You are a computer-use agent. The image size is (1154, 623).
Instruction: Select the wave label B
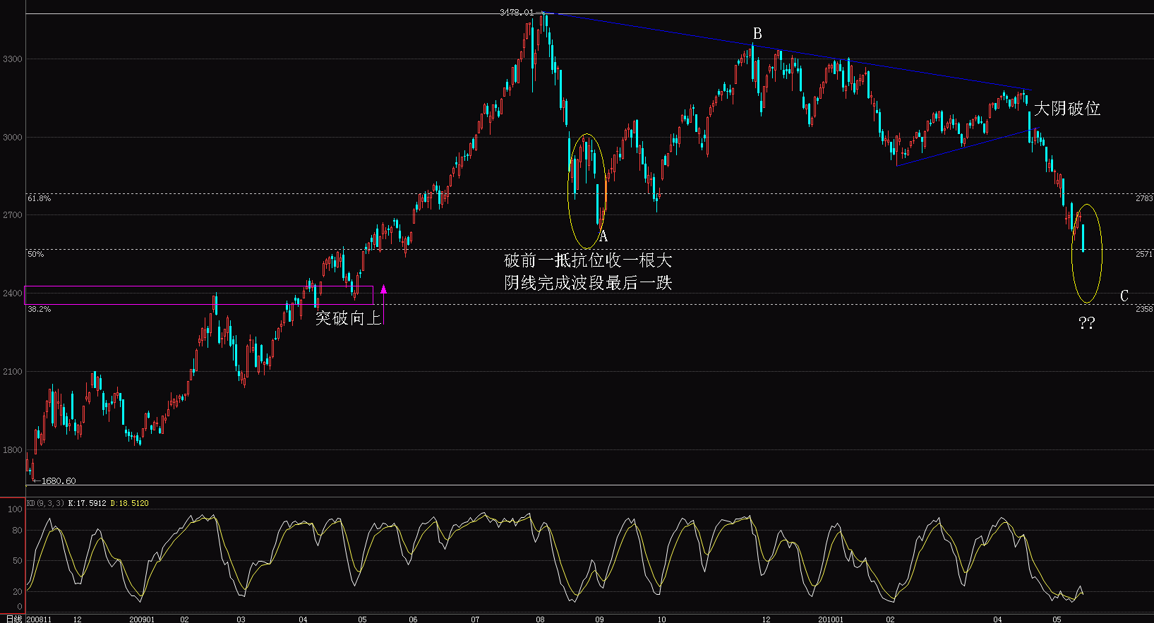pyautogui.click(x=757, y=34)
